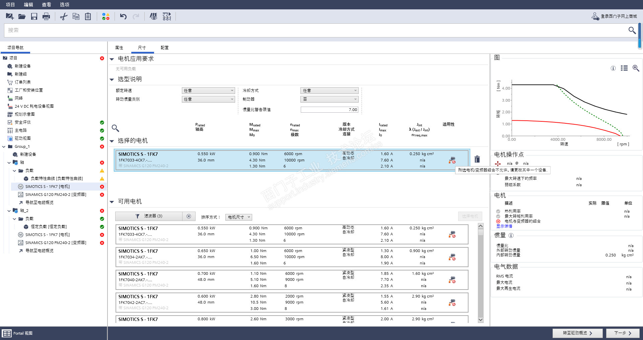The image size is (643, 340).
Task: Switch to the 属性 tab
Action: (119, 48)
